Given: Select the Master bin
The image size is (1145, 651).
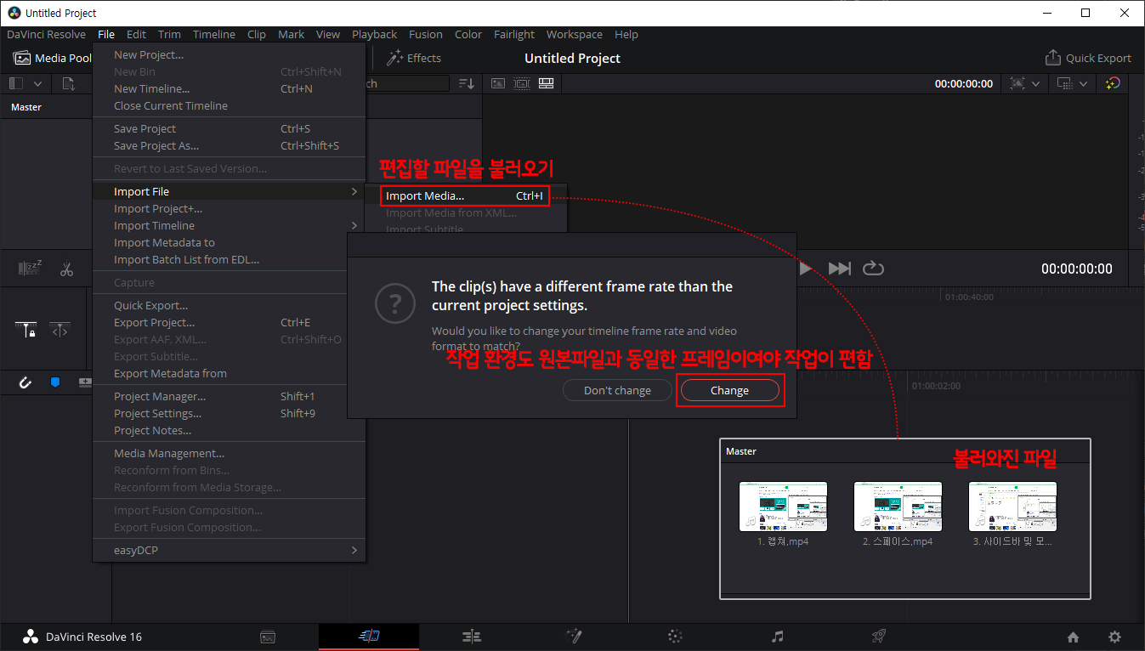Looking at the screenshot, I should (x=26, y=107).
